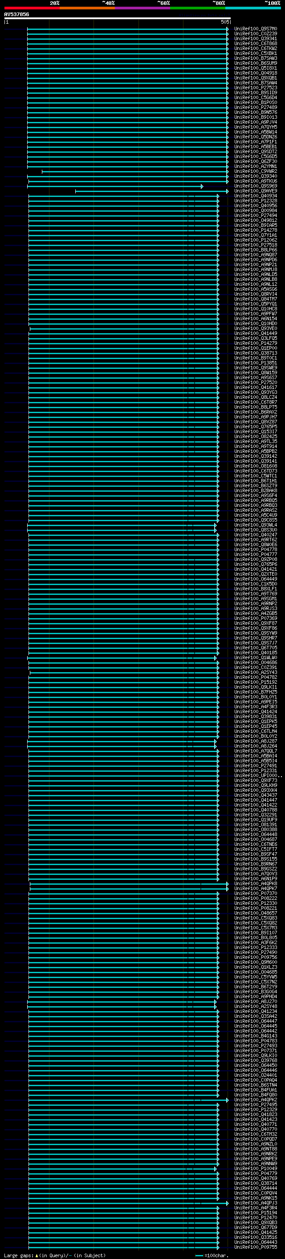Select hit UniRef100_C9VWR2

(255, 171)
